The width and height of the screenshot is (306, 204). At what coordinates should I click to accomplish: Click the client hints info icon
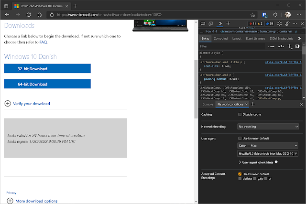276,162
